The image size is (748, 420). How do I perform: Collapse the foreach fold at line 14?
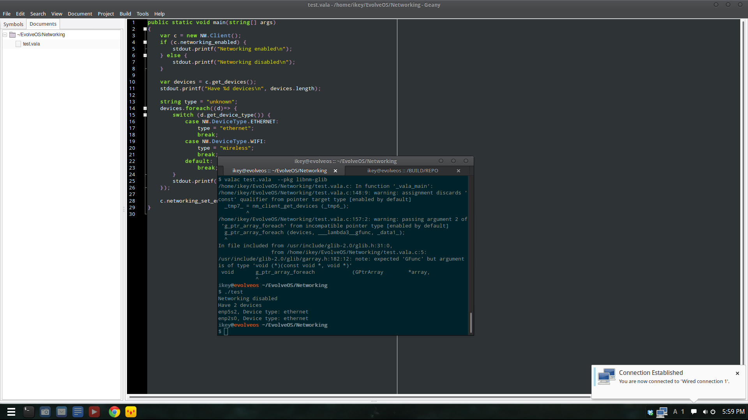pos(145,108)
